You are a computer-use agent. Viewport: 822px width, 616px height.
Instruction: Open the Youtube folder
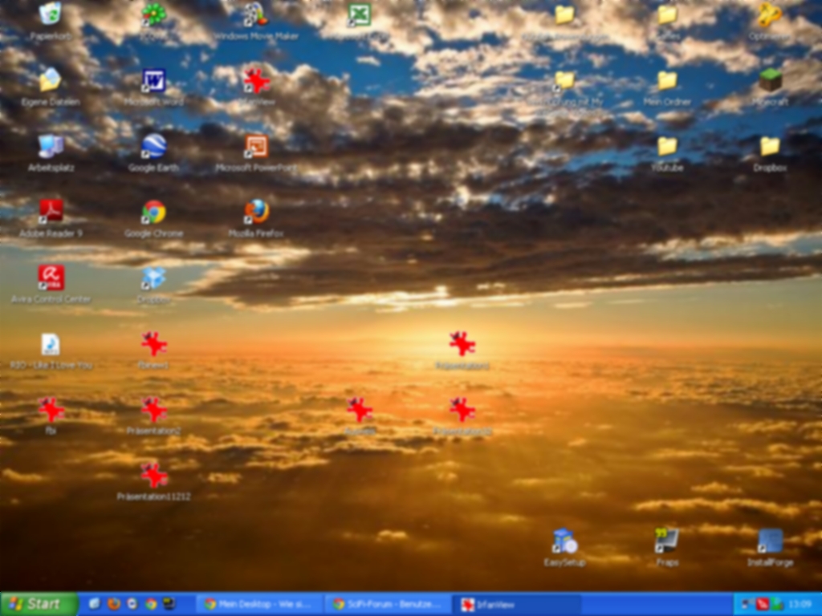(667, 147)
